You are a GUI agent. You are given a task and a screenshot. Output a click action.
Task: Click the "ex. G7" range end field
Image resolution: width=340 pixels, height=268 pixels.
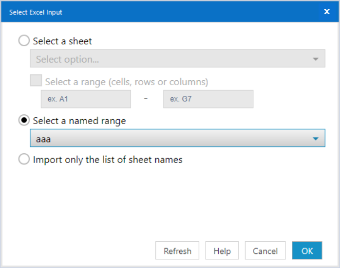(208, 99)
